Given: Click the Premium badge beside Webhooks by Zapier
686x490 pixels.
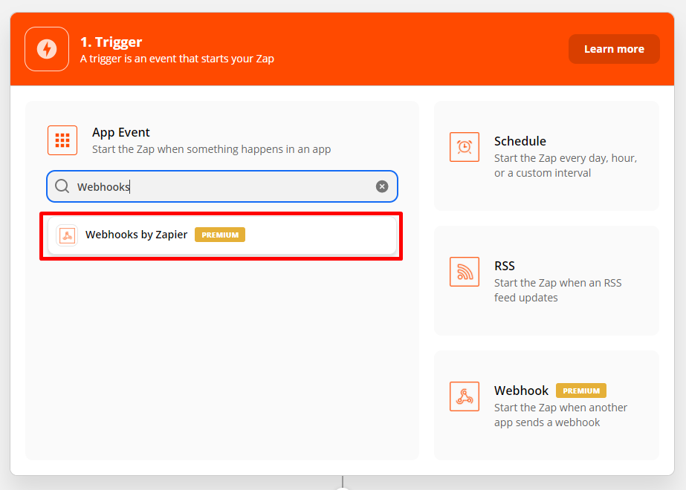Looking at the screenshot, I should (x=220, y=235).
